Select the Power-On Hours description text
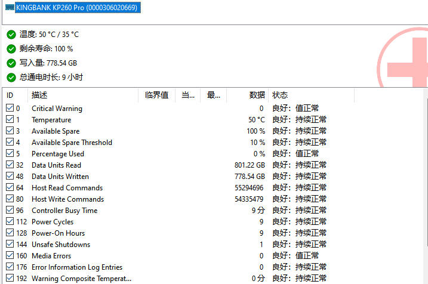Screen dimensions: 428x284 pos(58,233)
